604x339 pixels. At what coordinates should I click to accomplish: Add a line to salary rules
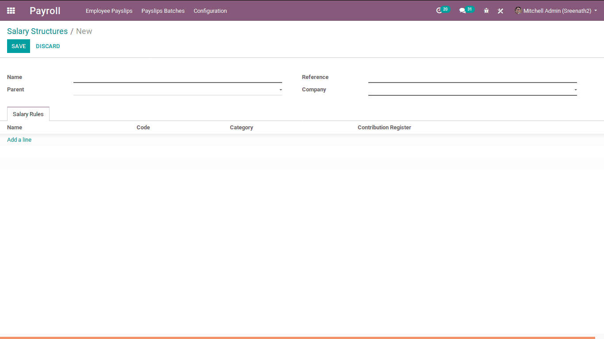19,140
